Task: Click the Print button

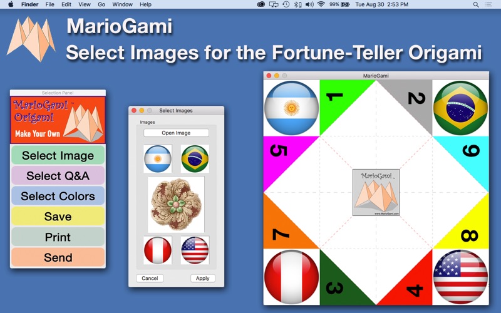Action: click(58, 237)
